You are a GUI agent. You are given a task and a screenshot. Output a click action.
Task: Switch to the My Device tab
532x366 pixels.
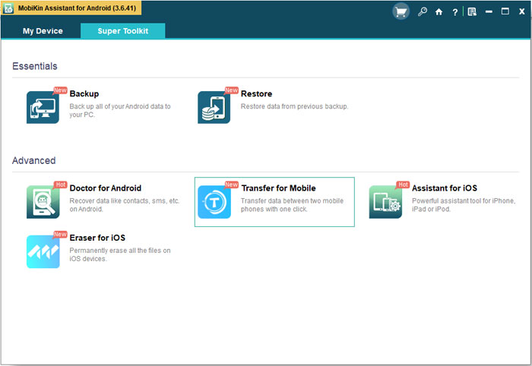pyautogui.click(x=43, y=31)
